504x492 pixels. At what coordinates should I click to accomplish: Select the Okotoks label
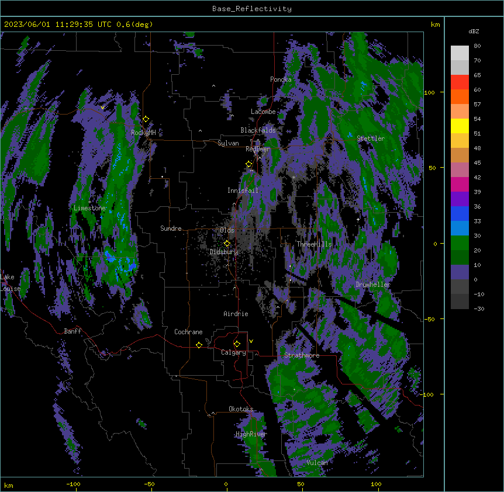point(241,409)
